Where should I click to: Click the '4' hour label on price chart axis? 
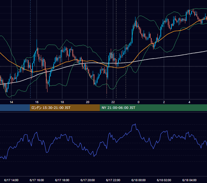(x=189, y=102)
